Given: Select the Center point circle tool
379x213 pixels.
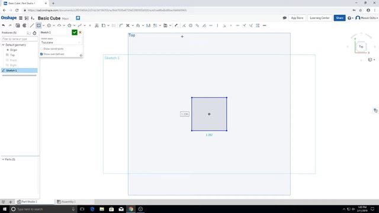Looking at the screenshot, I should coord(49,25).
